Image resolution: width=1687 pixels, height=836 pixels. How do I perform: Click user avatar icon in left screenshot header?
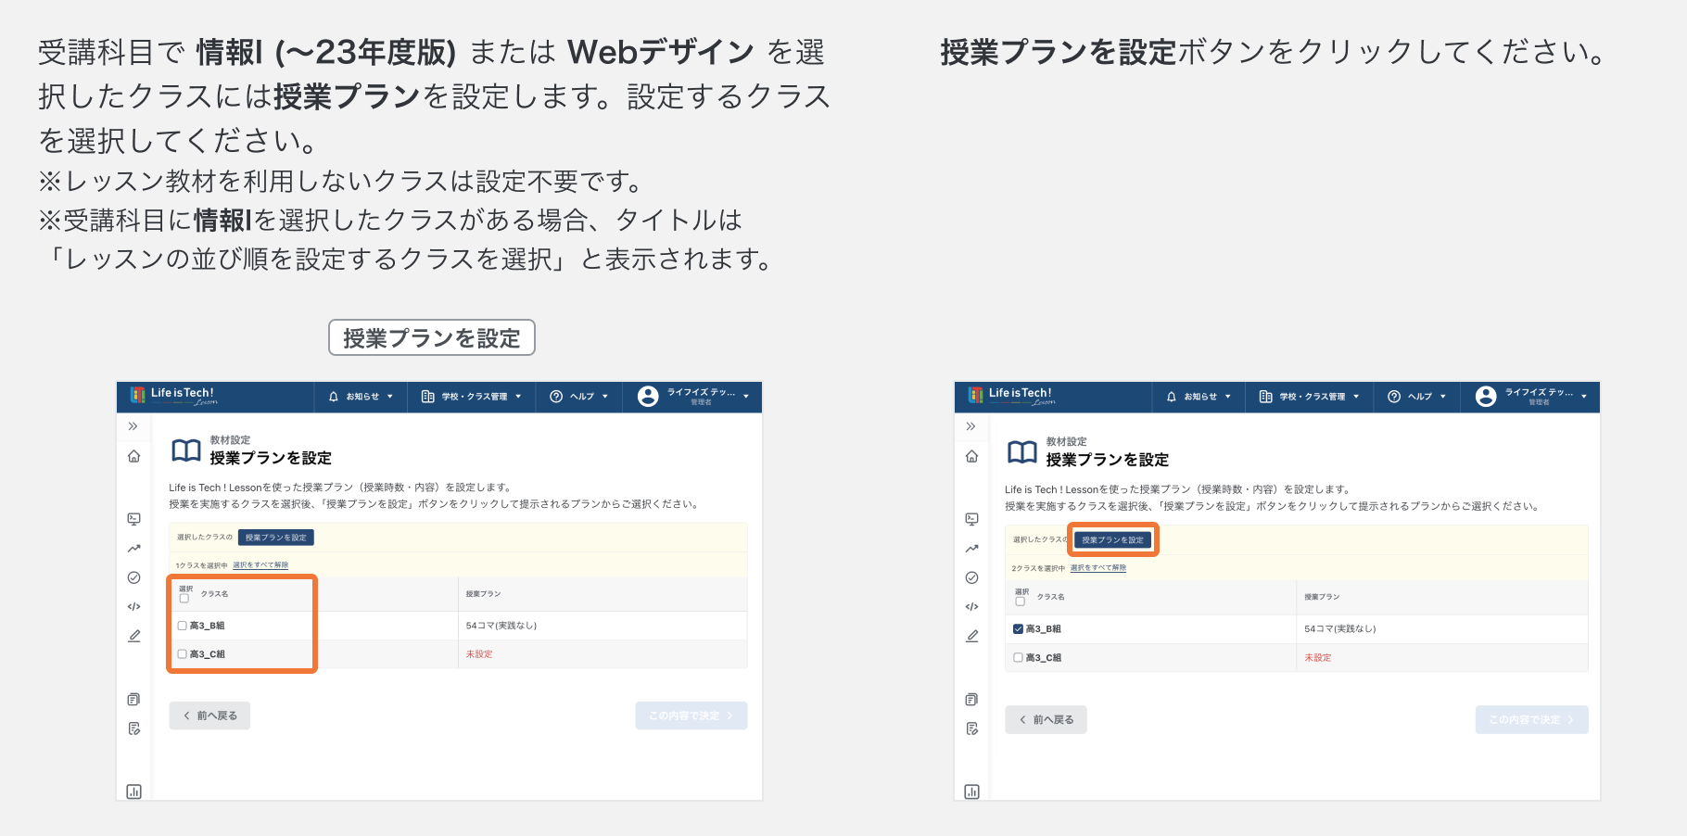(x=648, y=397)
